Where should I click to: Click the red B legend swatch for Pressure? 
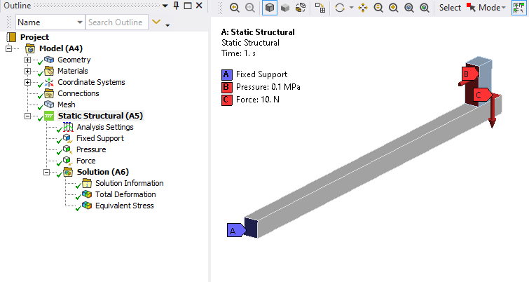[227, 88]
